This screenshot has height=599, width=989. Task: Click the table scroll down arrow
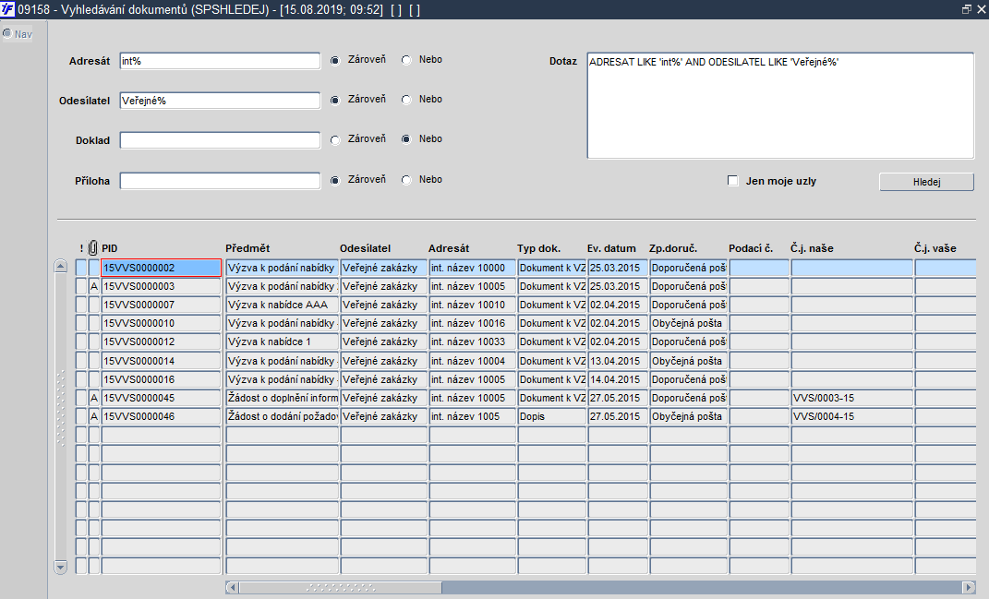(x=61, y=566)
